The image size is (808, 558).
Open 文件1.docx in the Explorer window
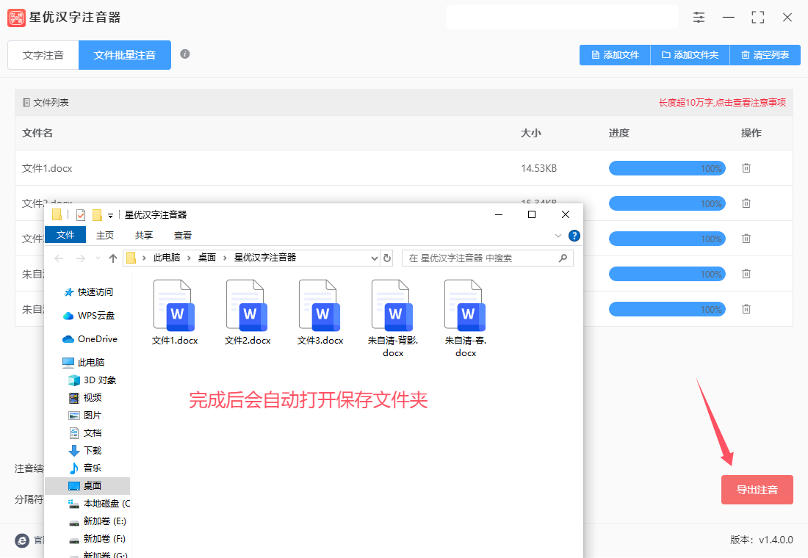tap(175, 312)
